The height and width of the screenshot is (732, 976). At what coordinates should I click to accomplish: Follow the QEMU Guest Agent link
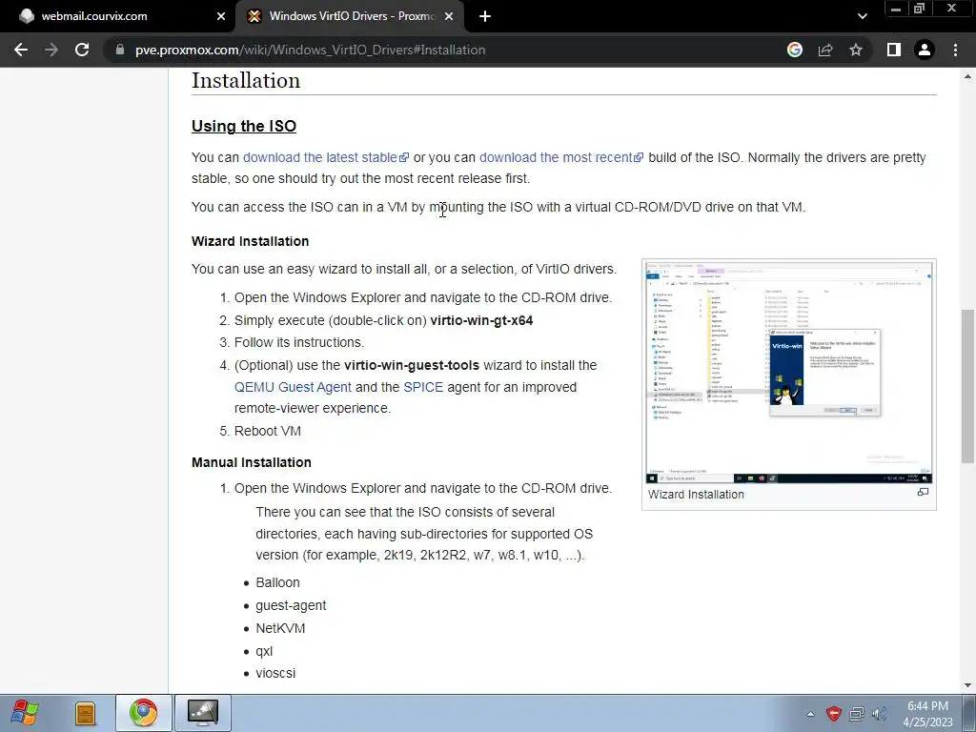point(293,387)
